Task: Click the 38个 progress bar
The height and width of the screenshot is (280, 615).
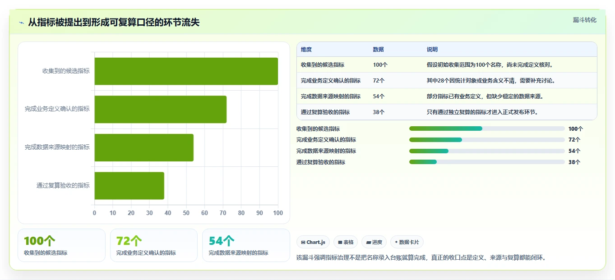Action: [487, 162]
